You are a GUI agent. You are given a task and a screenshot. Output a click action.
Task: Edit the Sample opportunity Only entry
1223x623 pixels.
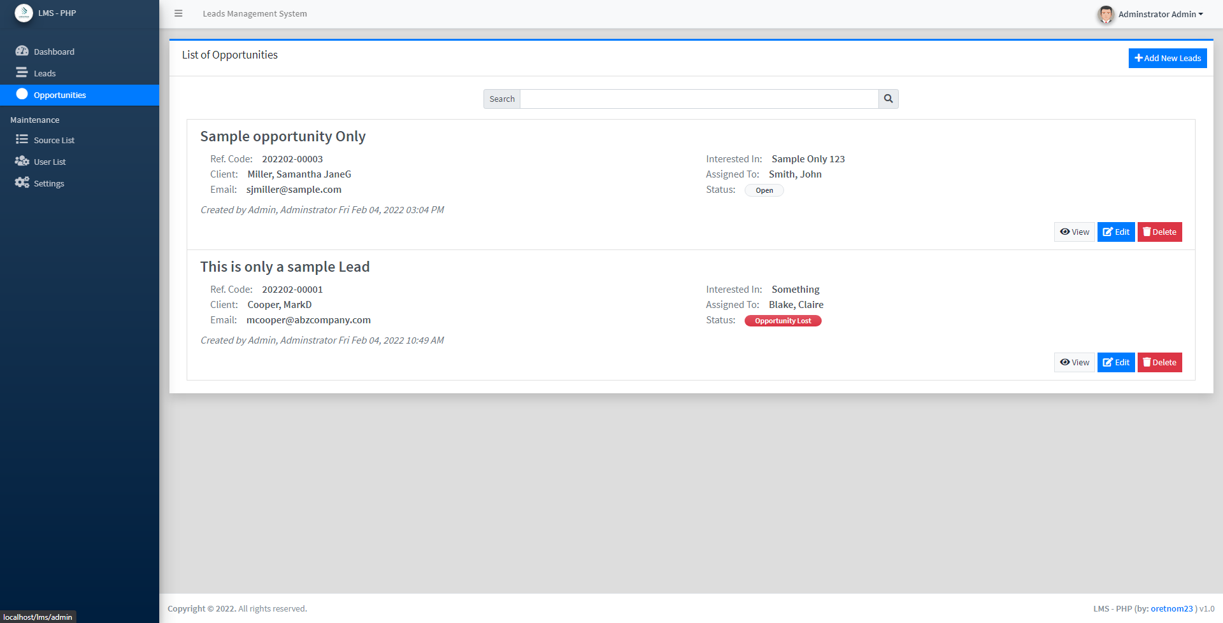pyautogui.click(x=1115, y=232)
